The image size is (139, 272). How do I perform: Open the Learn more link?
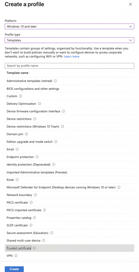click(72, 57)
